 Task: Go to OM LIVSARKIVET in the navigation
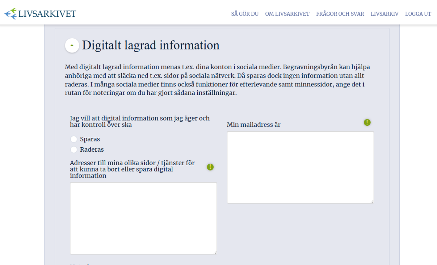(287, 14)
